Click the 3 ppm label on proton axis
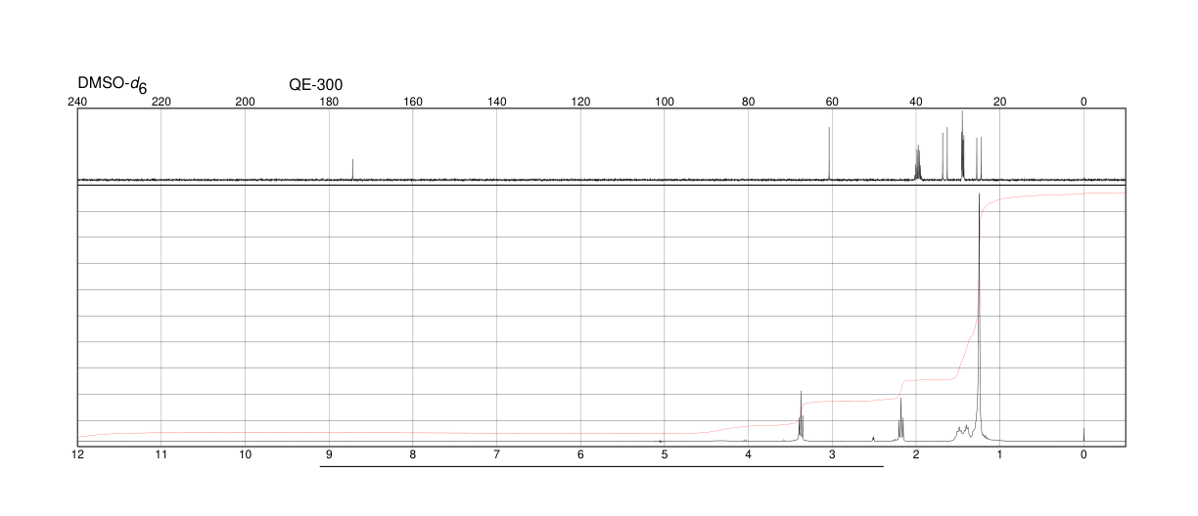The image size is (1198, 516). (832, 454)
